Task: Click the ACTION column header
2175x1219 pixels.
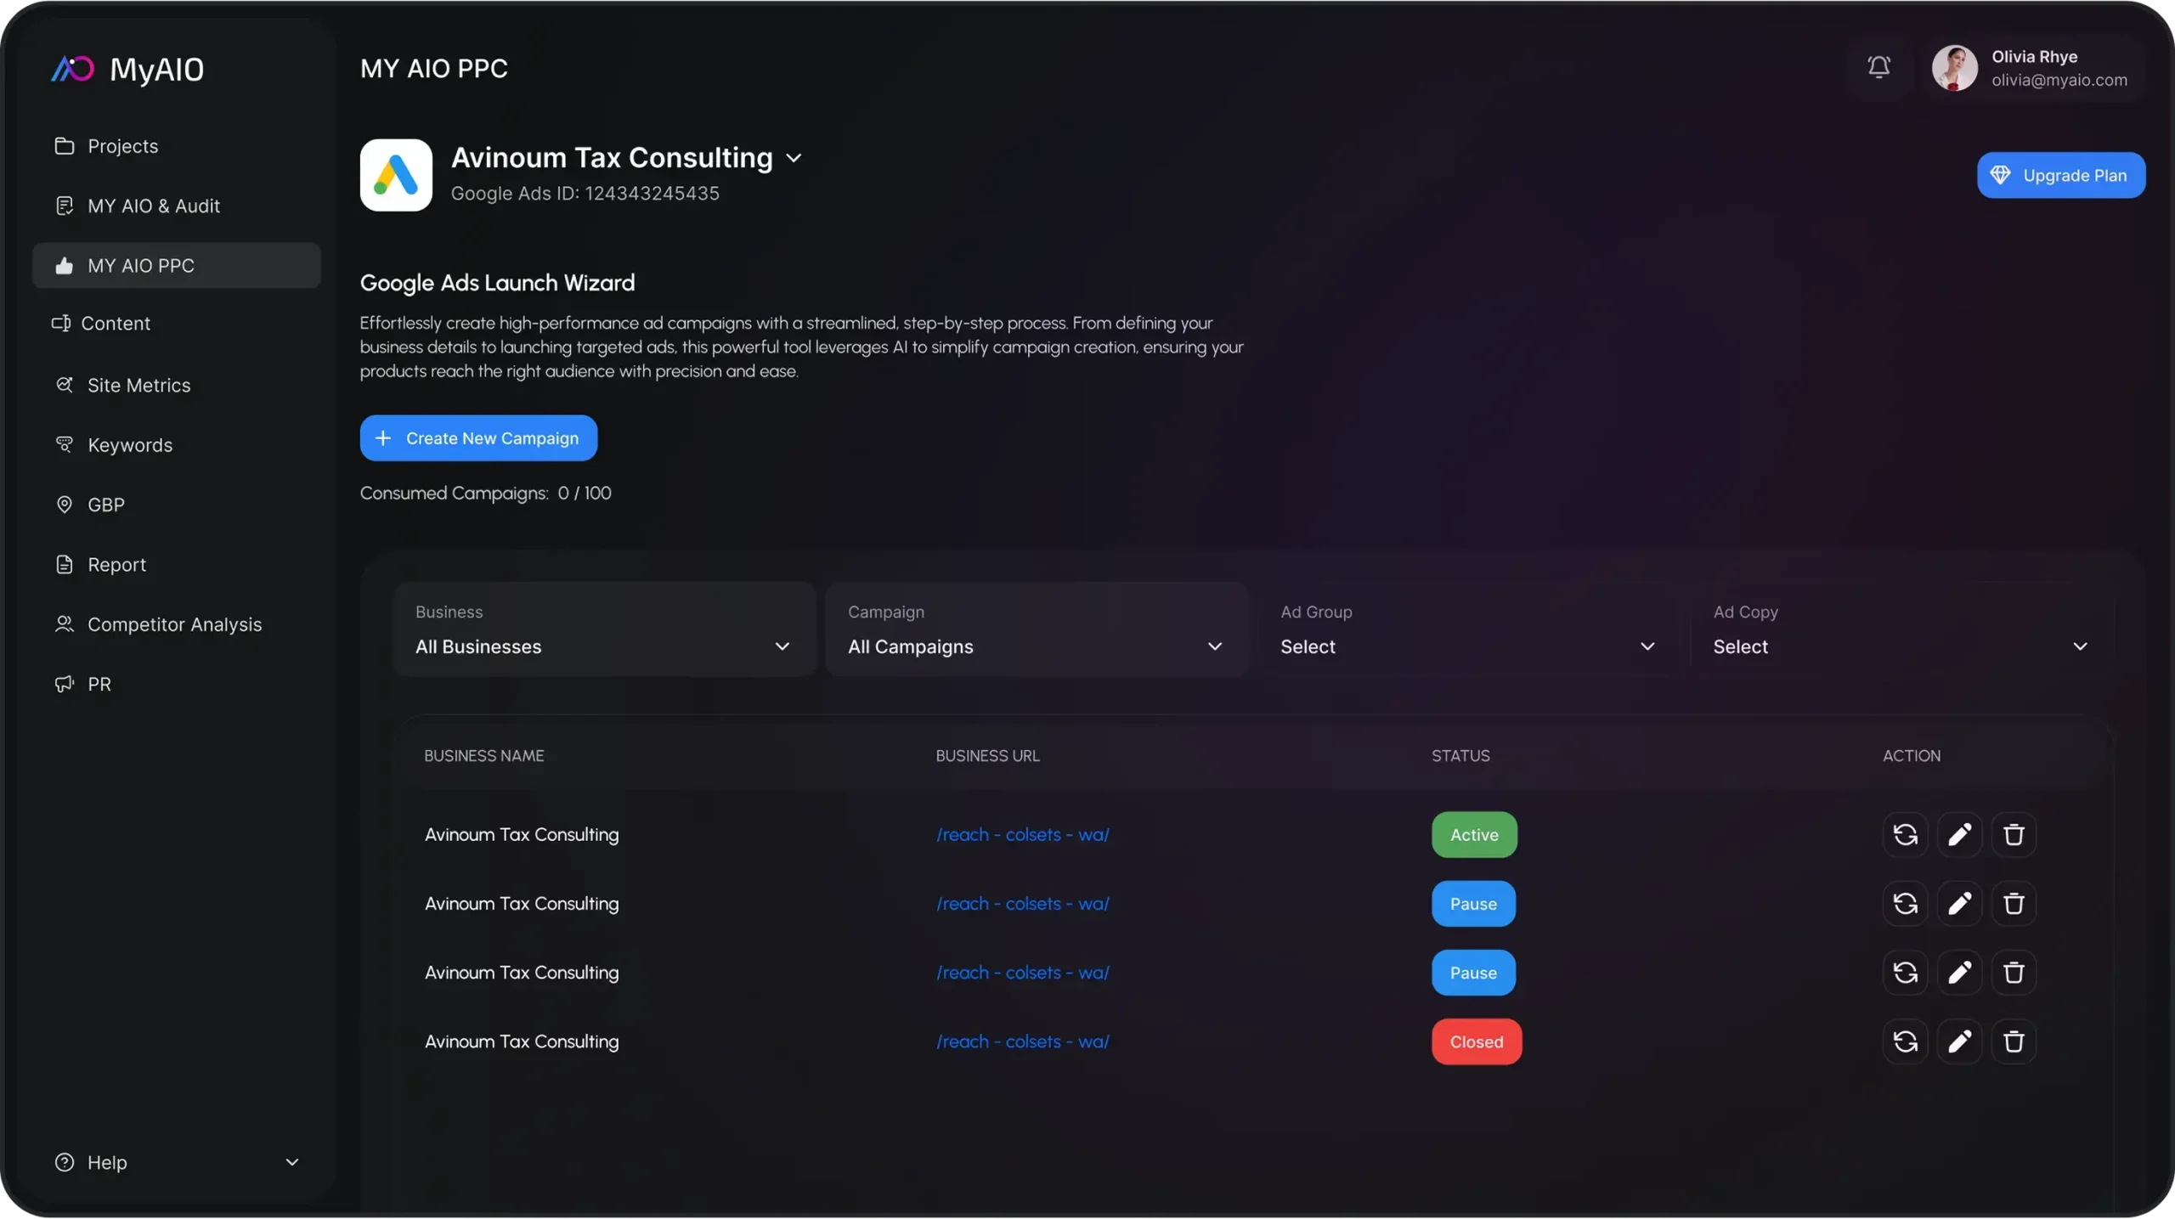Action: point(1912,755)
